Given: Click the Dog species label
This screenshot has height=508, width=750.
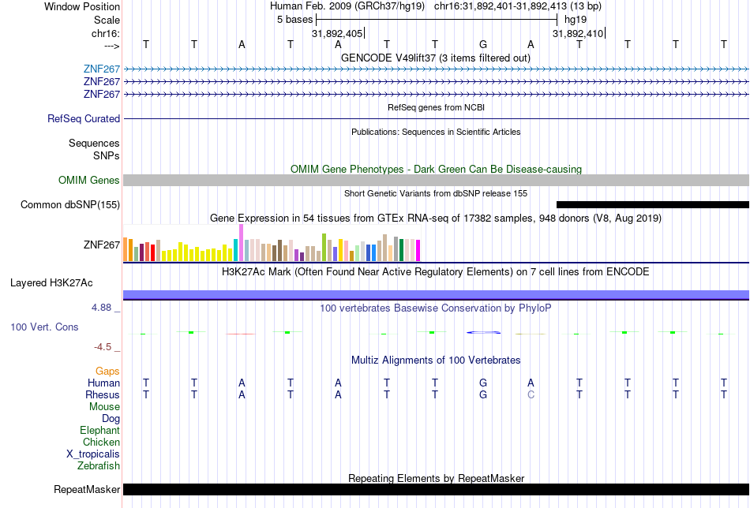Looking at the screenshot, I should (x=111, y=419).
